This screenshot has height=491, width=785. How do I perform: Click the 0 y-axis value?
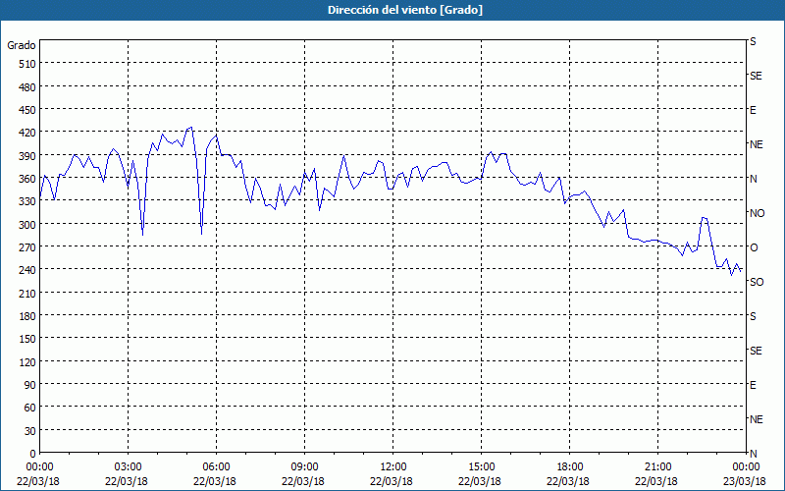pyautogui.click(x=33, y=454)
